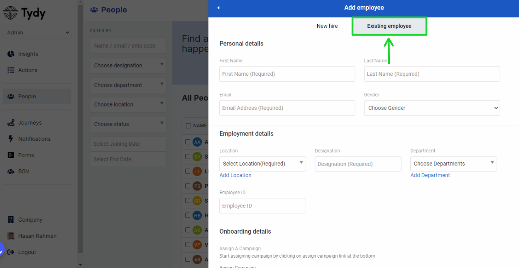Check the box for the LI row
Image resolution: width=519 pixels, height=268 pixels.
188,171
